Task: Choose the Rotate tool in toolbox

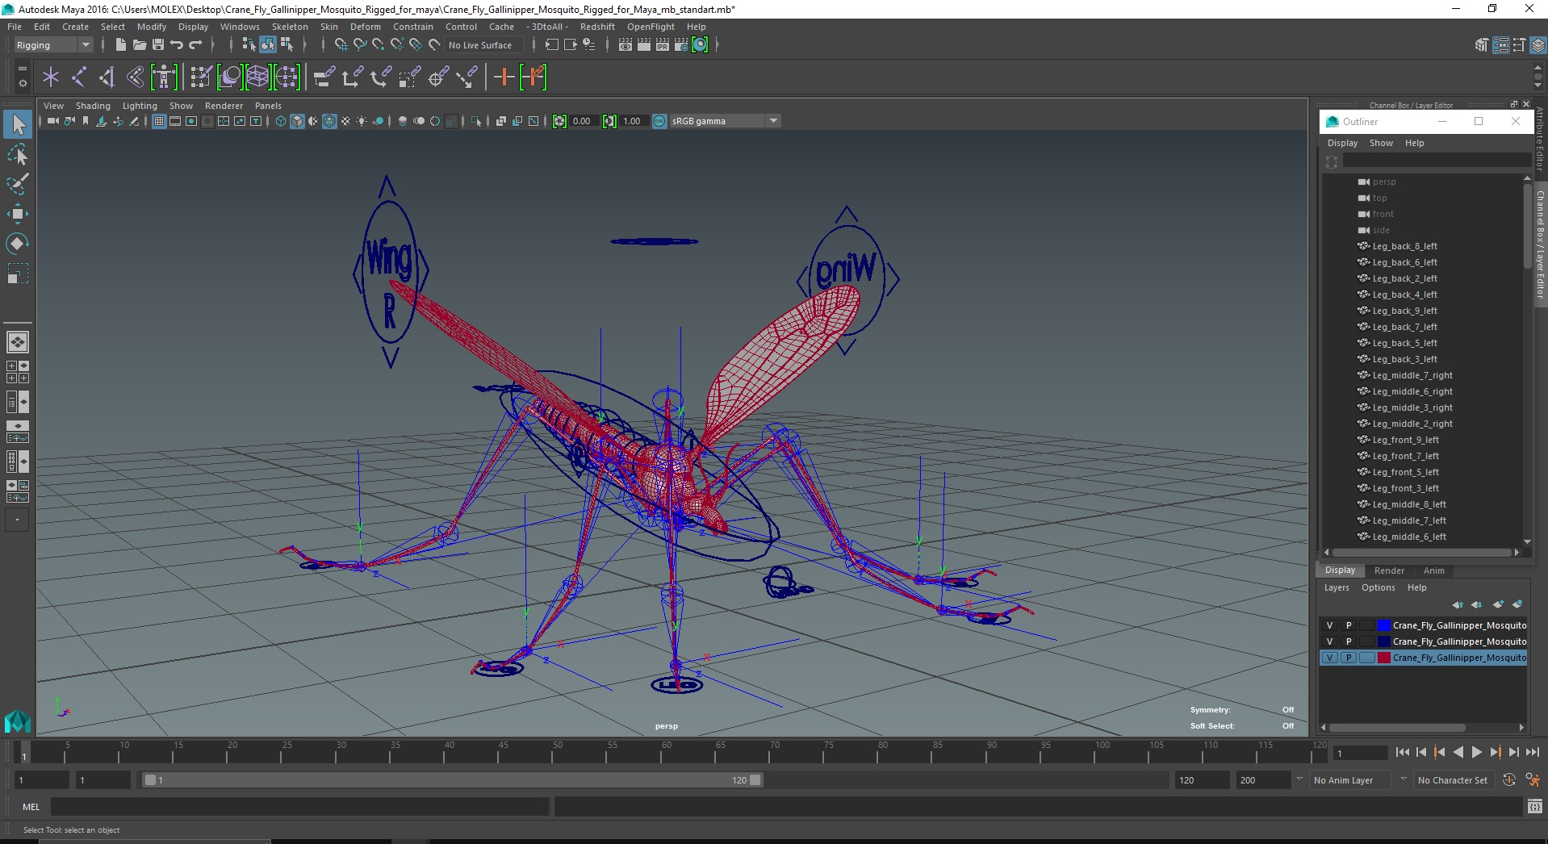Action: 18,244
